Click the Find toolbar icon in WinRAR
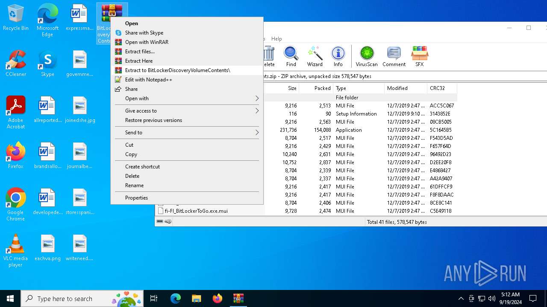Image resolution: width=547 pixels, height=307 pixels. [x=291, y=57]
